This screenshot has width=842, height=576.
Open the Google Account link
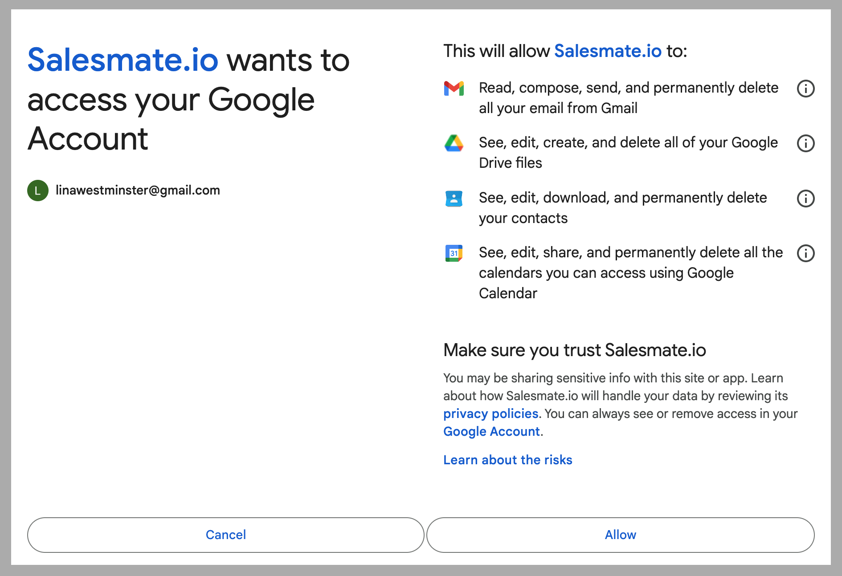491,431
